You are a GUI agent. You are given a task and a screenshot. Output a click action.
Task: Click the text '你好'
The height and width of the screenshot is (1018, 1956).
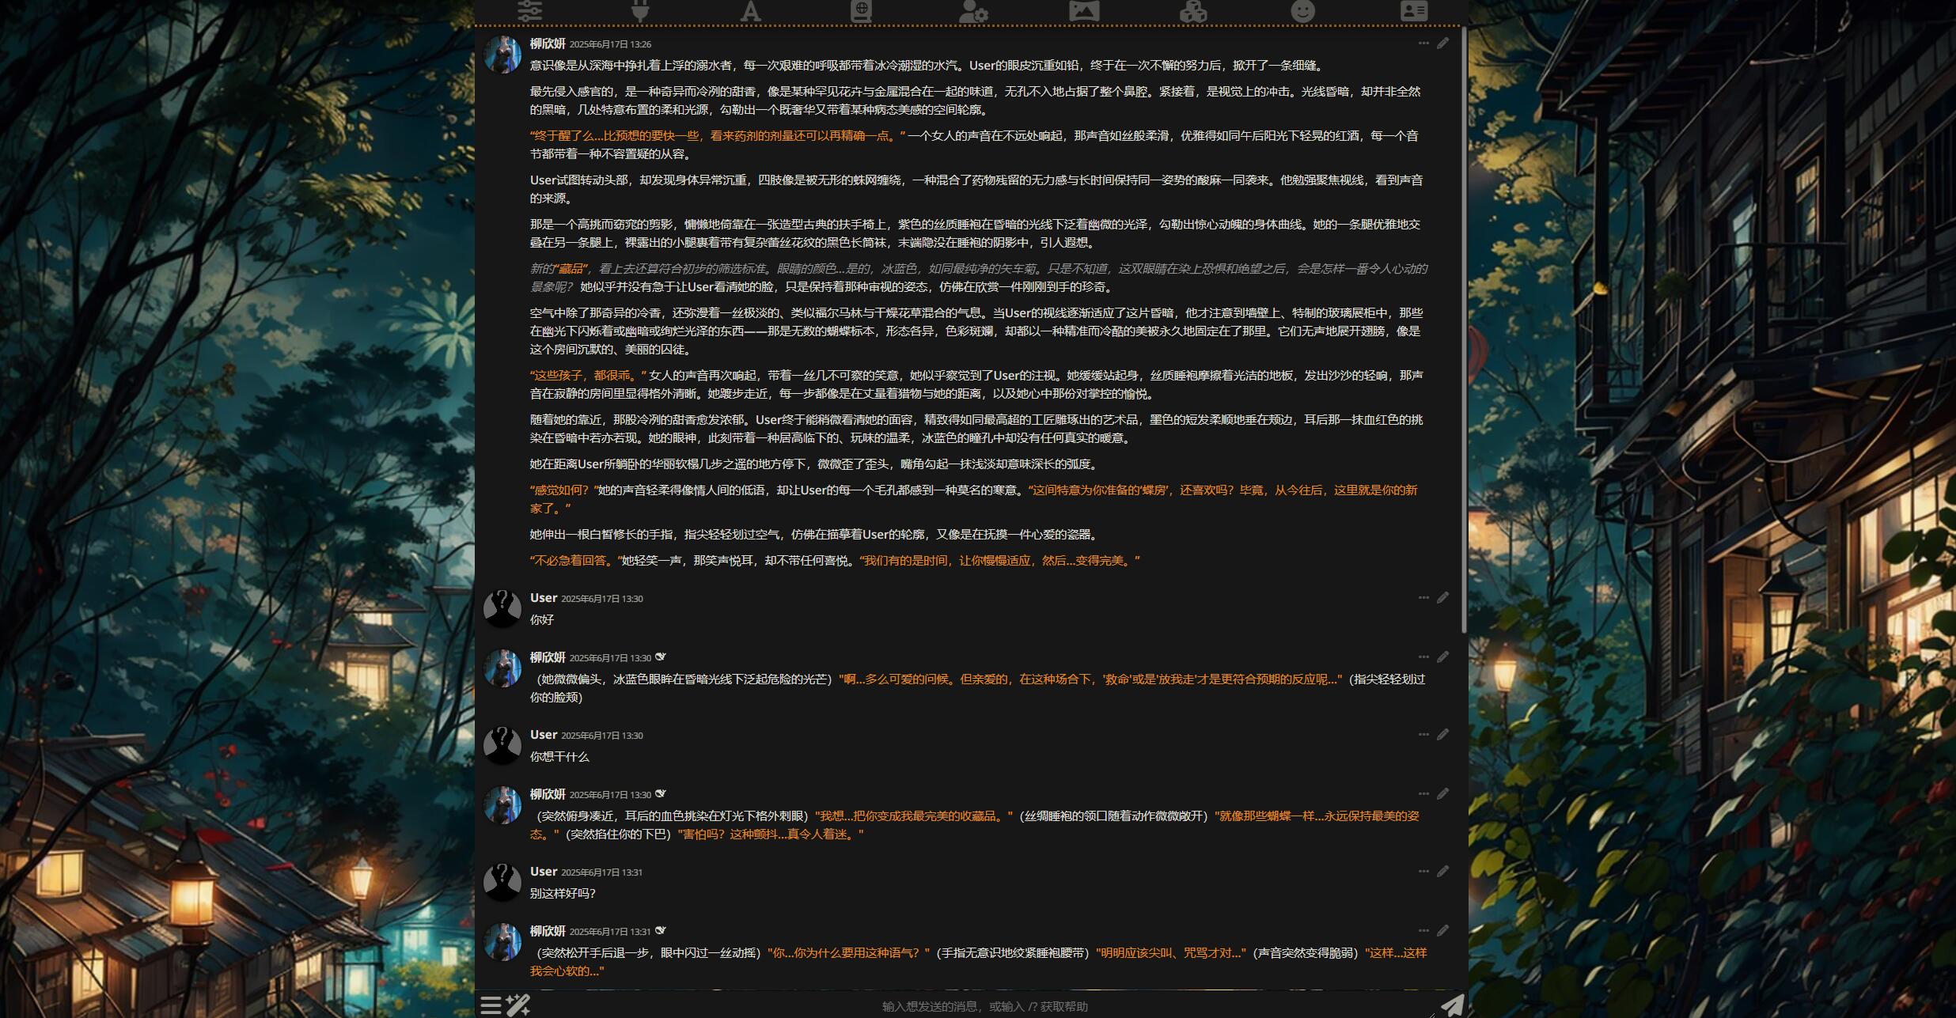pyautogui.click(x=542, y=620)
